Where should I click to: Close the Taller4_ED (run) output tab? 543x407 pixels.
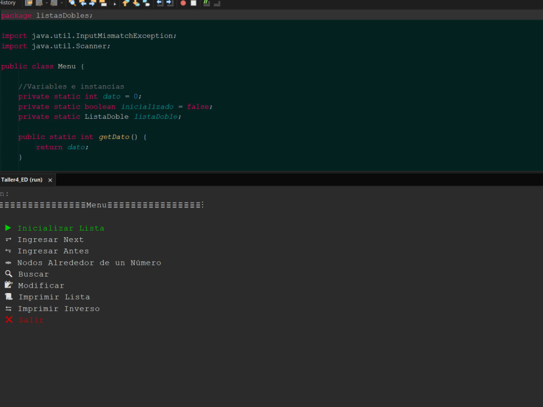49,180
